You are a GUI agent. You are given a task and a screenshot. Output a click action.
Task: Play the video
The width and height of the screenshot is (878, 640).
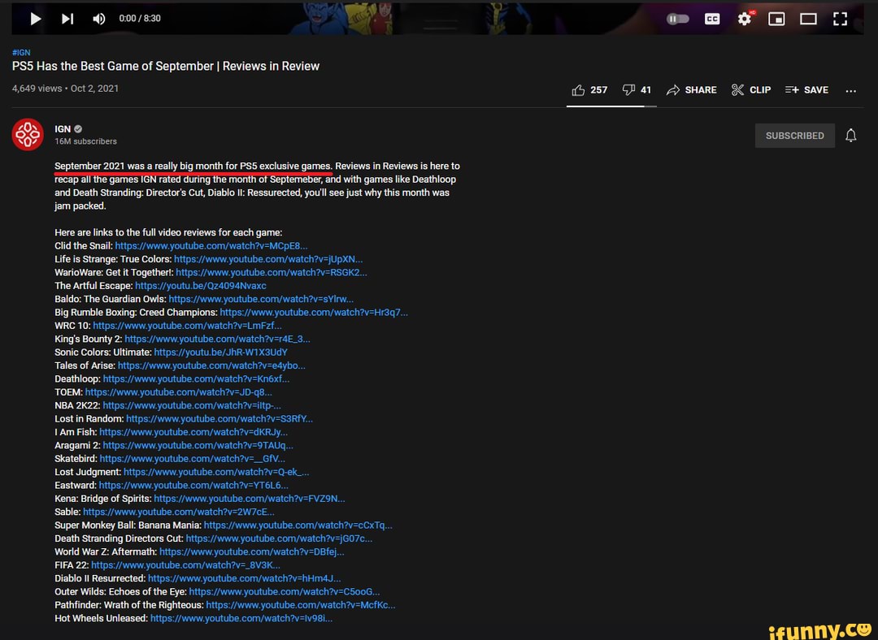point(35,19)
